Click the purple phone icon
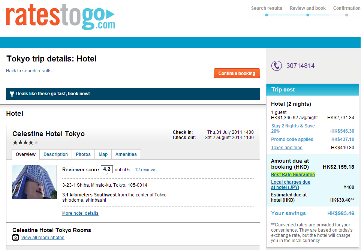 [277, 66]
